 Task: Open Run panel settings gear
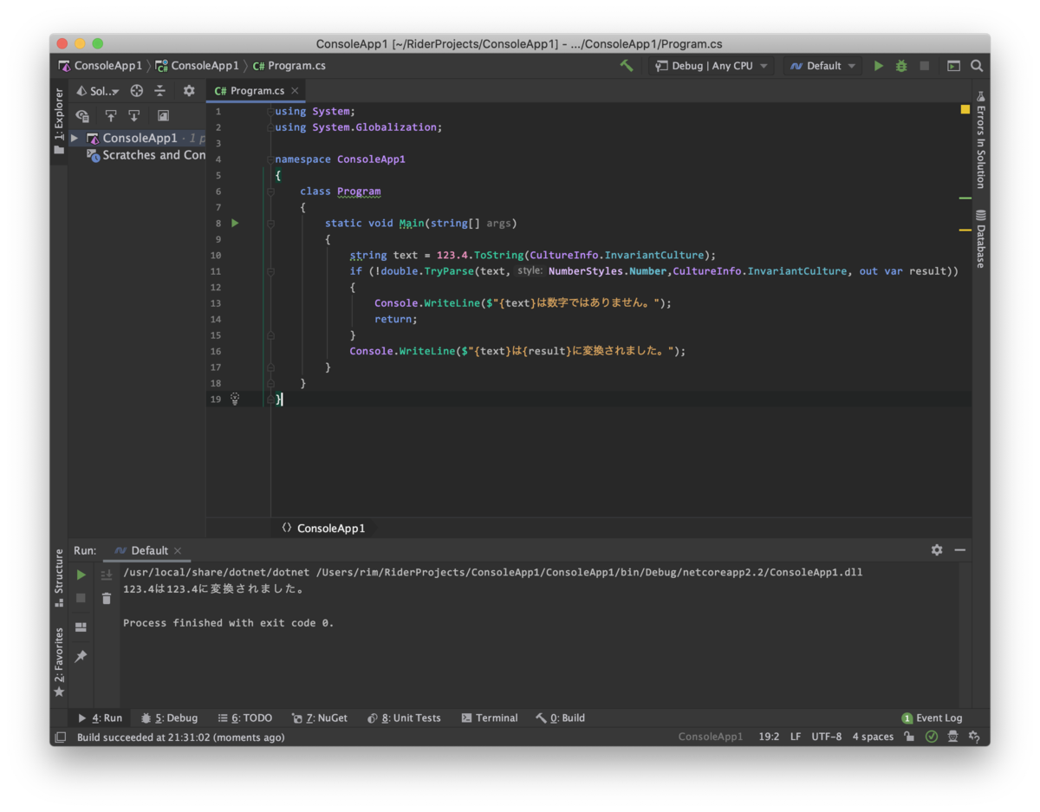coord(937,550)
